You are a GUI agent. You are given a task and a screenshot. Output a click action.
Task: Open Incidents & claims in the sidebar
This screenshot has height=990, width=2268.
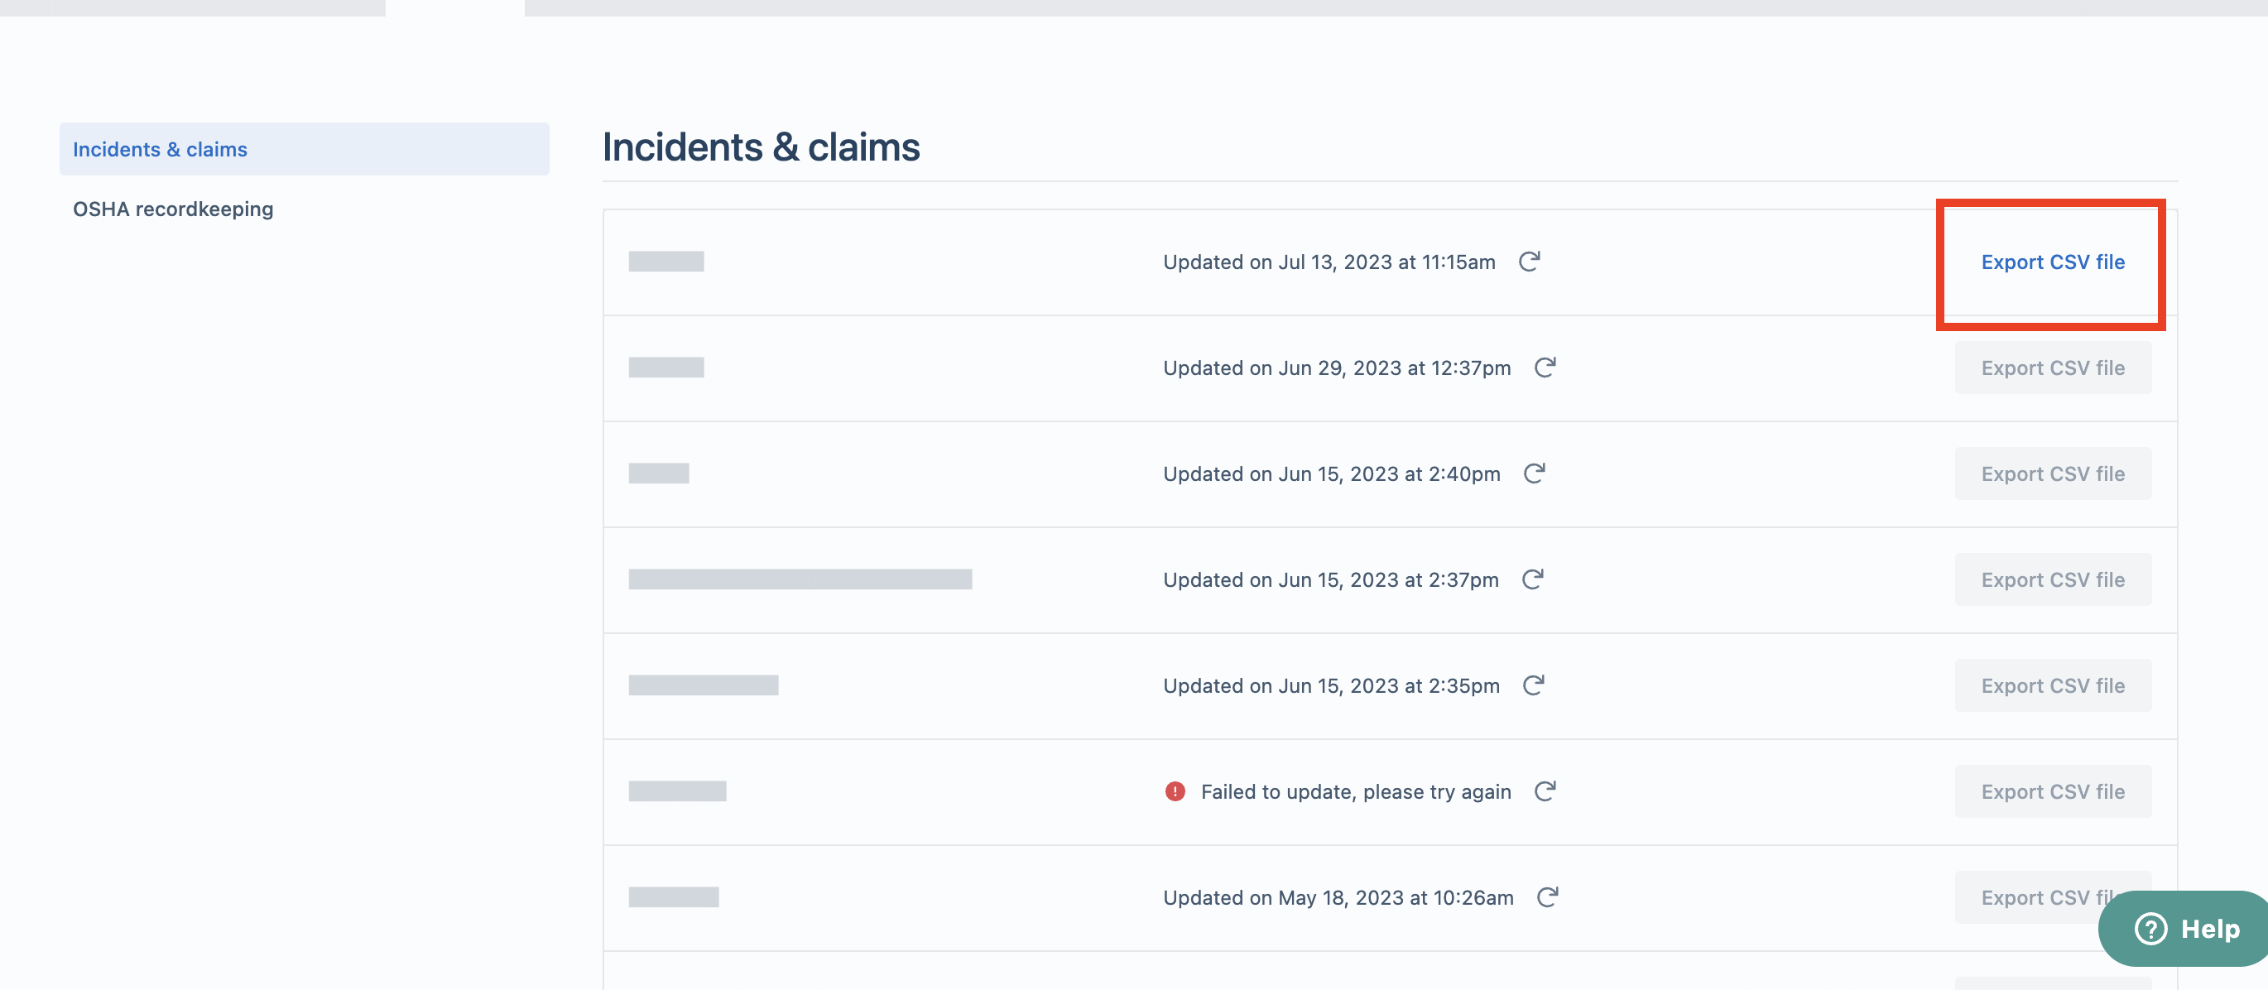click(305, 149)
